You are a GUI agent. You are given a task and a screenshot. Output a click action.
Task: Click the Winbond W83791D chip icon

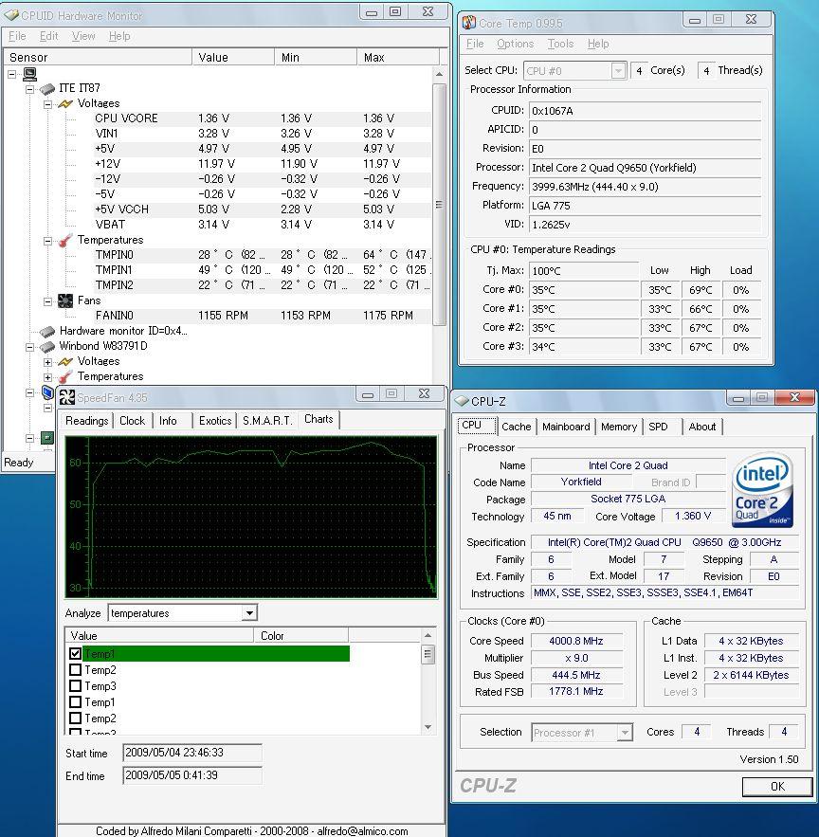46,346
